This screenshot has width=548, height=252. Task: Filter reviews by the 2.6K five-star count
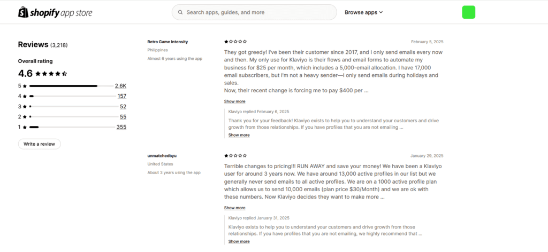click(x=120, y=86)
